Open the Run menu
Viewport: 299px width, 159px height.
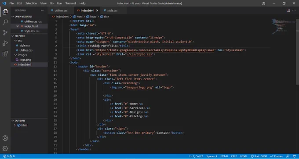(59, 4)
